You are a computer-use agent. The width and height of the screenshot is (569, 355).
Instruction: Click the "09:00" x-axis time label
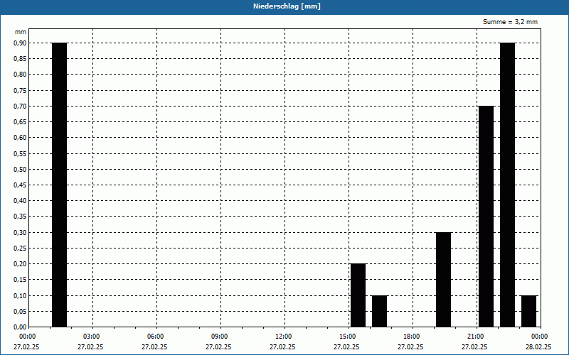click(x=220, y=337)
